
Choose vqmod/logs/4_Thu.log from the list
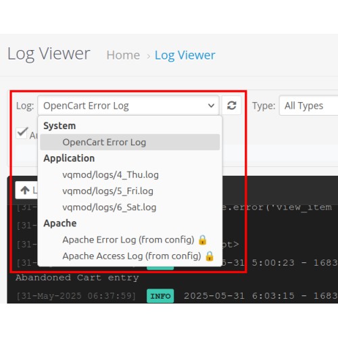pos(130,175)
